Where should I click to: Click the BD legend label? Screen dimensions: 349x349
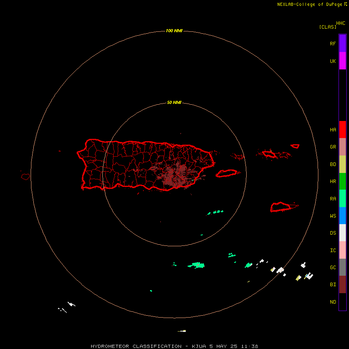[333, 164]
